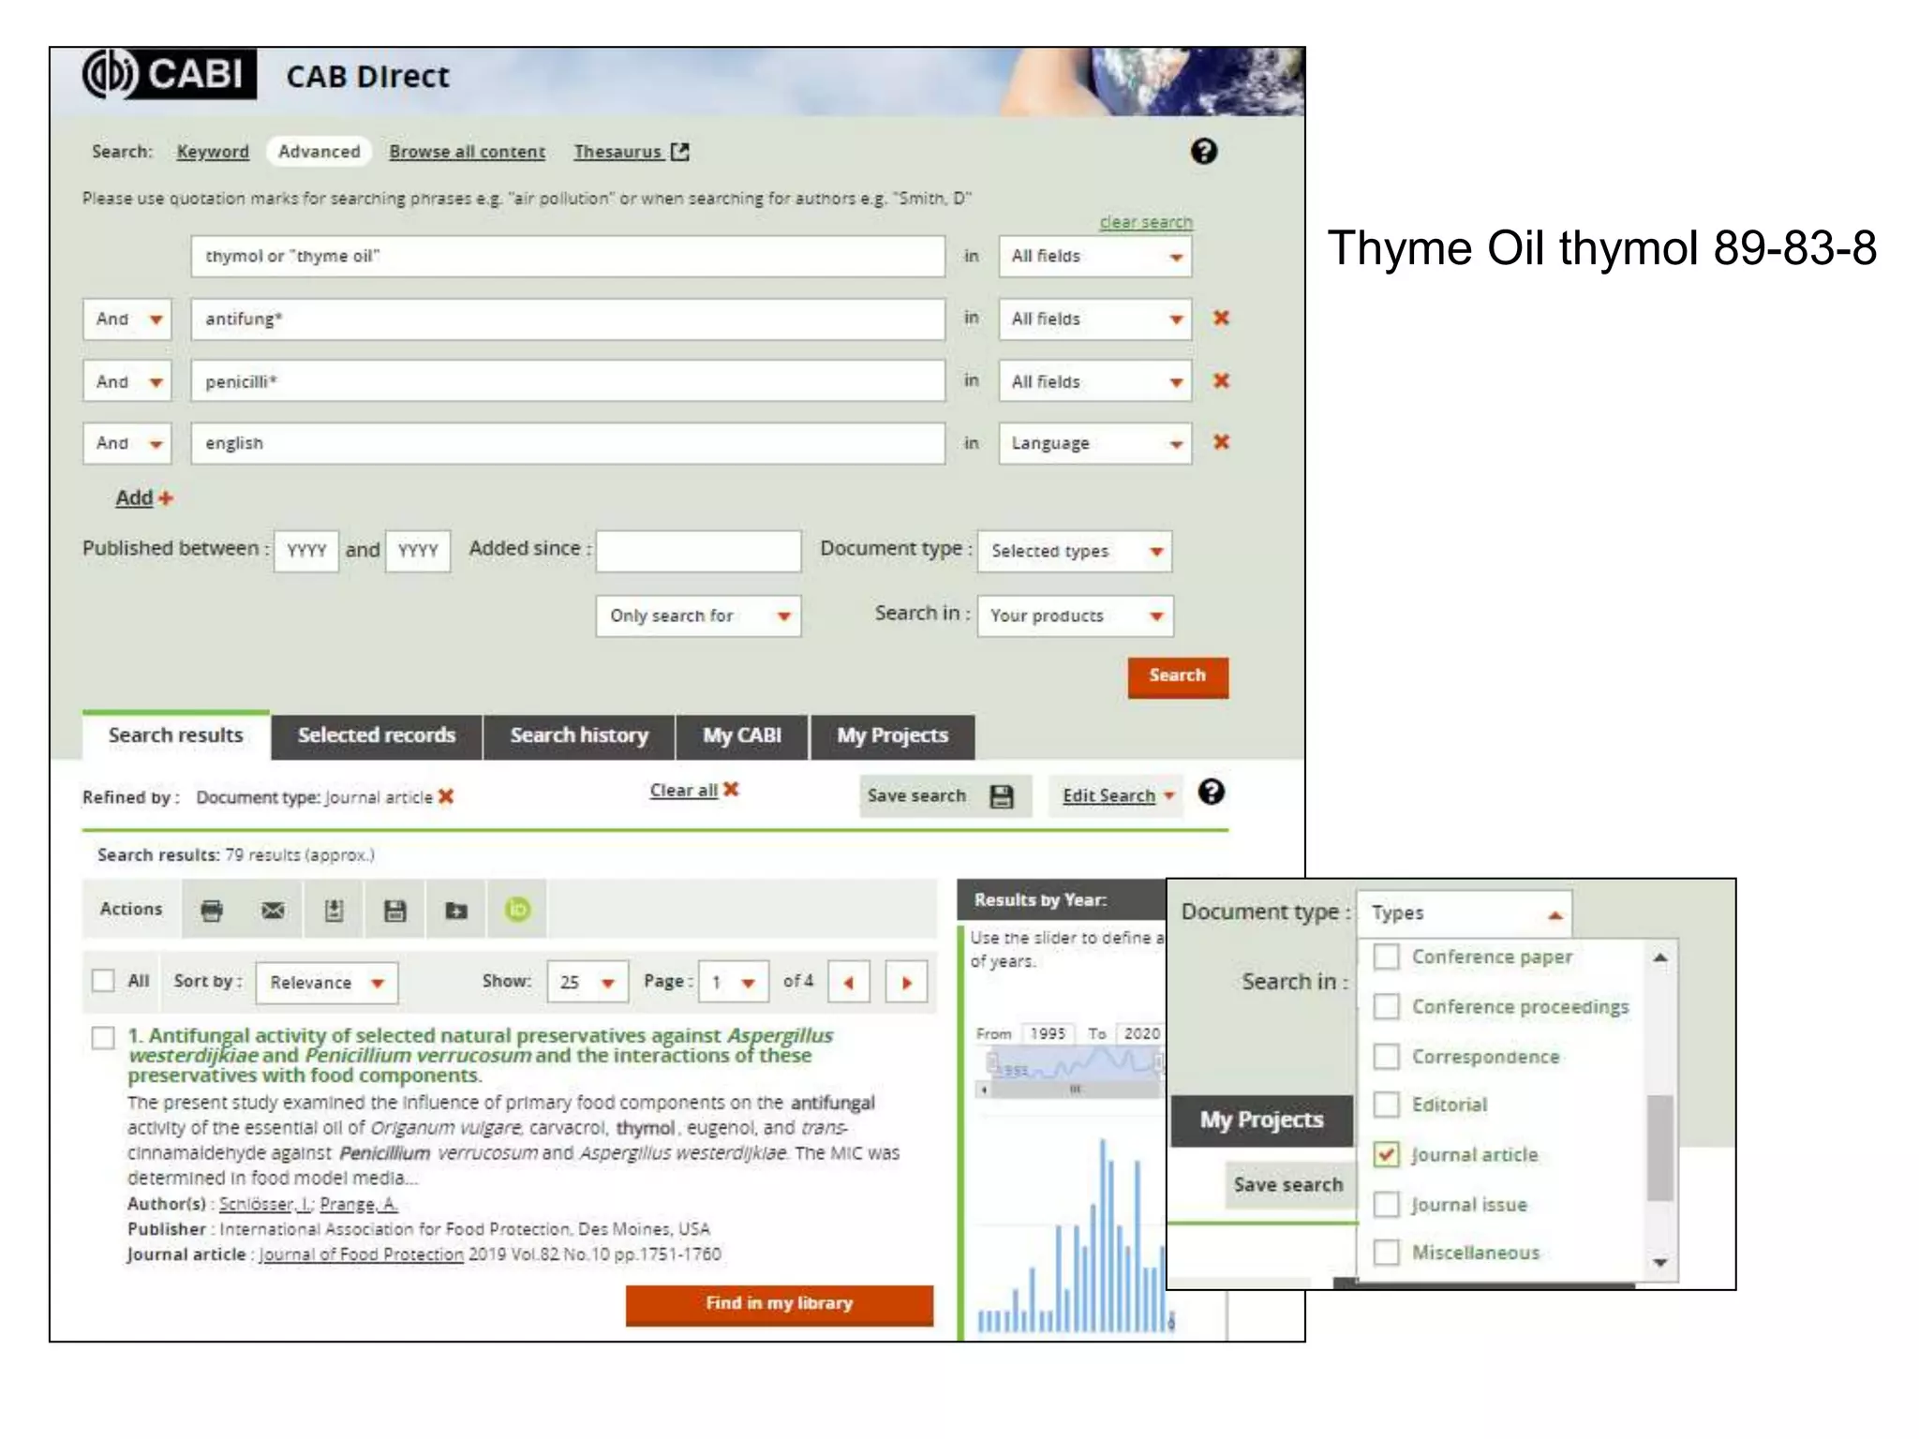Click the CABI logo
Screen dimensions: 1919x1439
(170, 73)
